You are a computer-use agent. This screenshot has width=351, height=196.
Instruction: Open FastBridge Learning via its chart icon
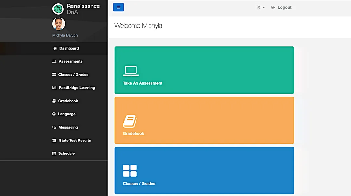[55, 88]
